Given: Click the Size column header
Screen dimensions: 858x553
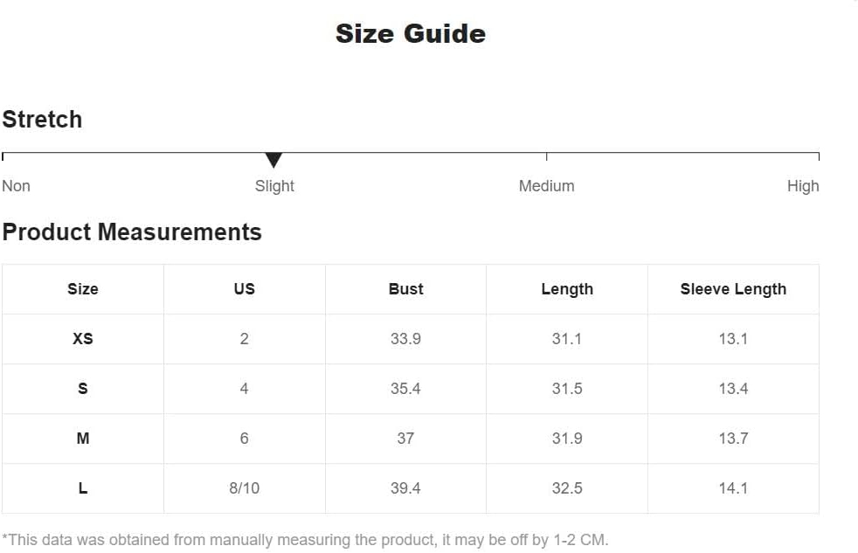Looking at the screenshot, I should coord(83,289).
